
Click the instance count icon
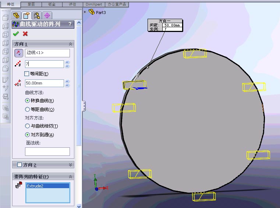18,64
